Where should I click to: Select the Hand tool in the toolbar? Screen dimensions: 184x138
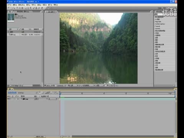[x=11, y=8]
